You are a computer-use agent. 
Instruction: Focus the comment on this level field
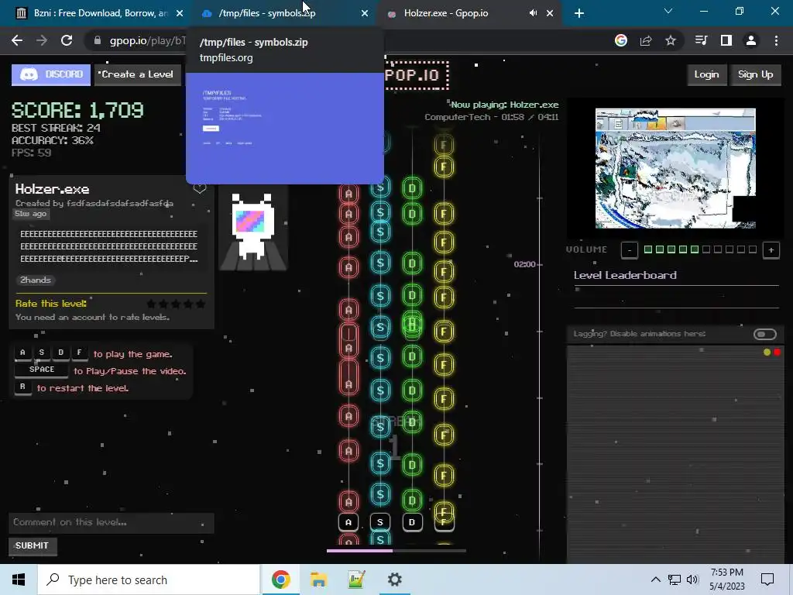tap(112, 523)
